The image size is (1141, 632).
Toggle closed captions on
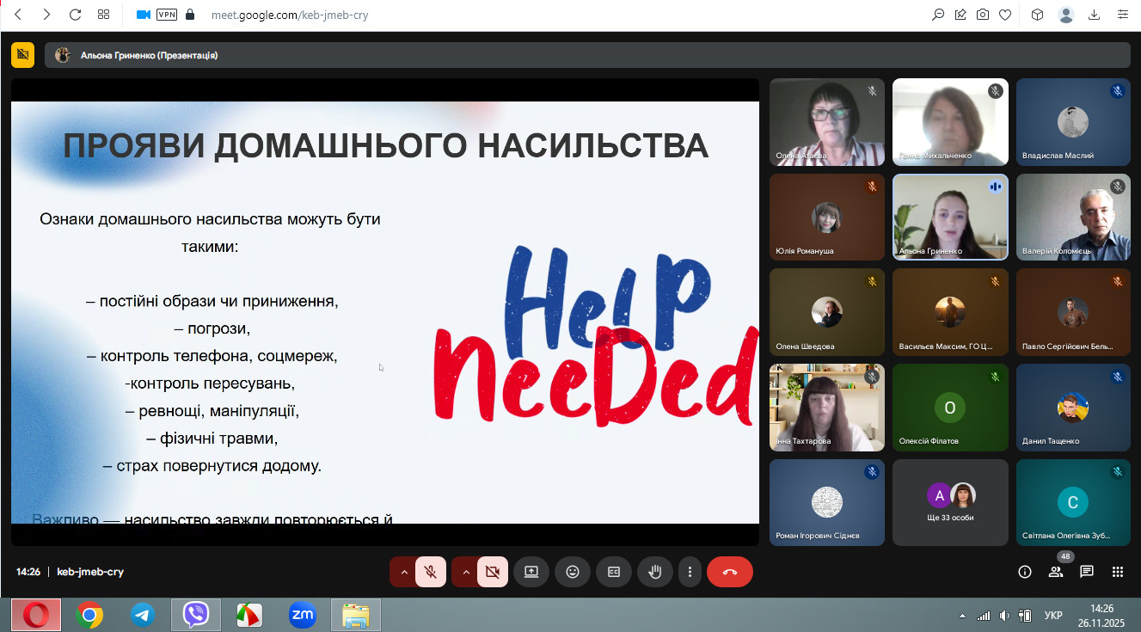click(614, 572)
